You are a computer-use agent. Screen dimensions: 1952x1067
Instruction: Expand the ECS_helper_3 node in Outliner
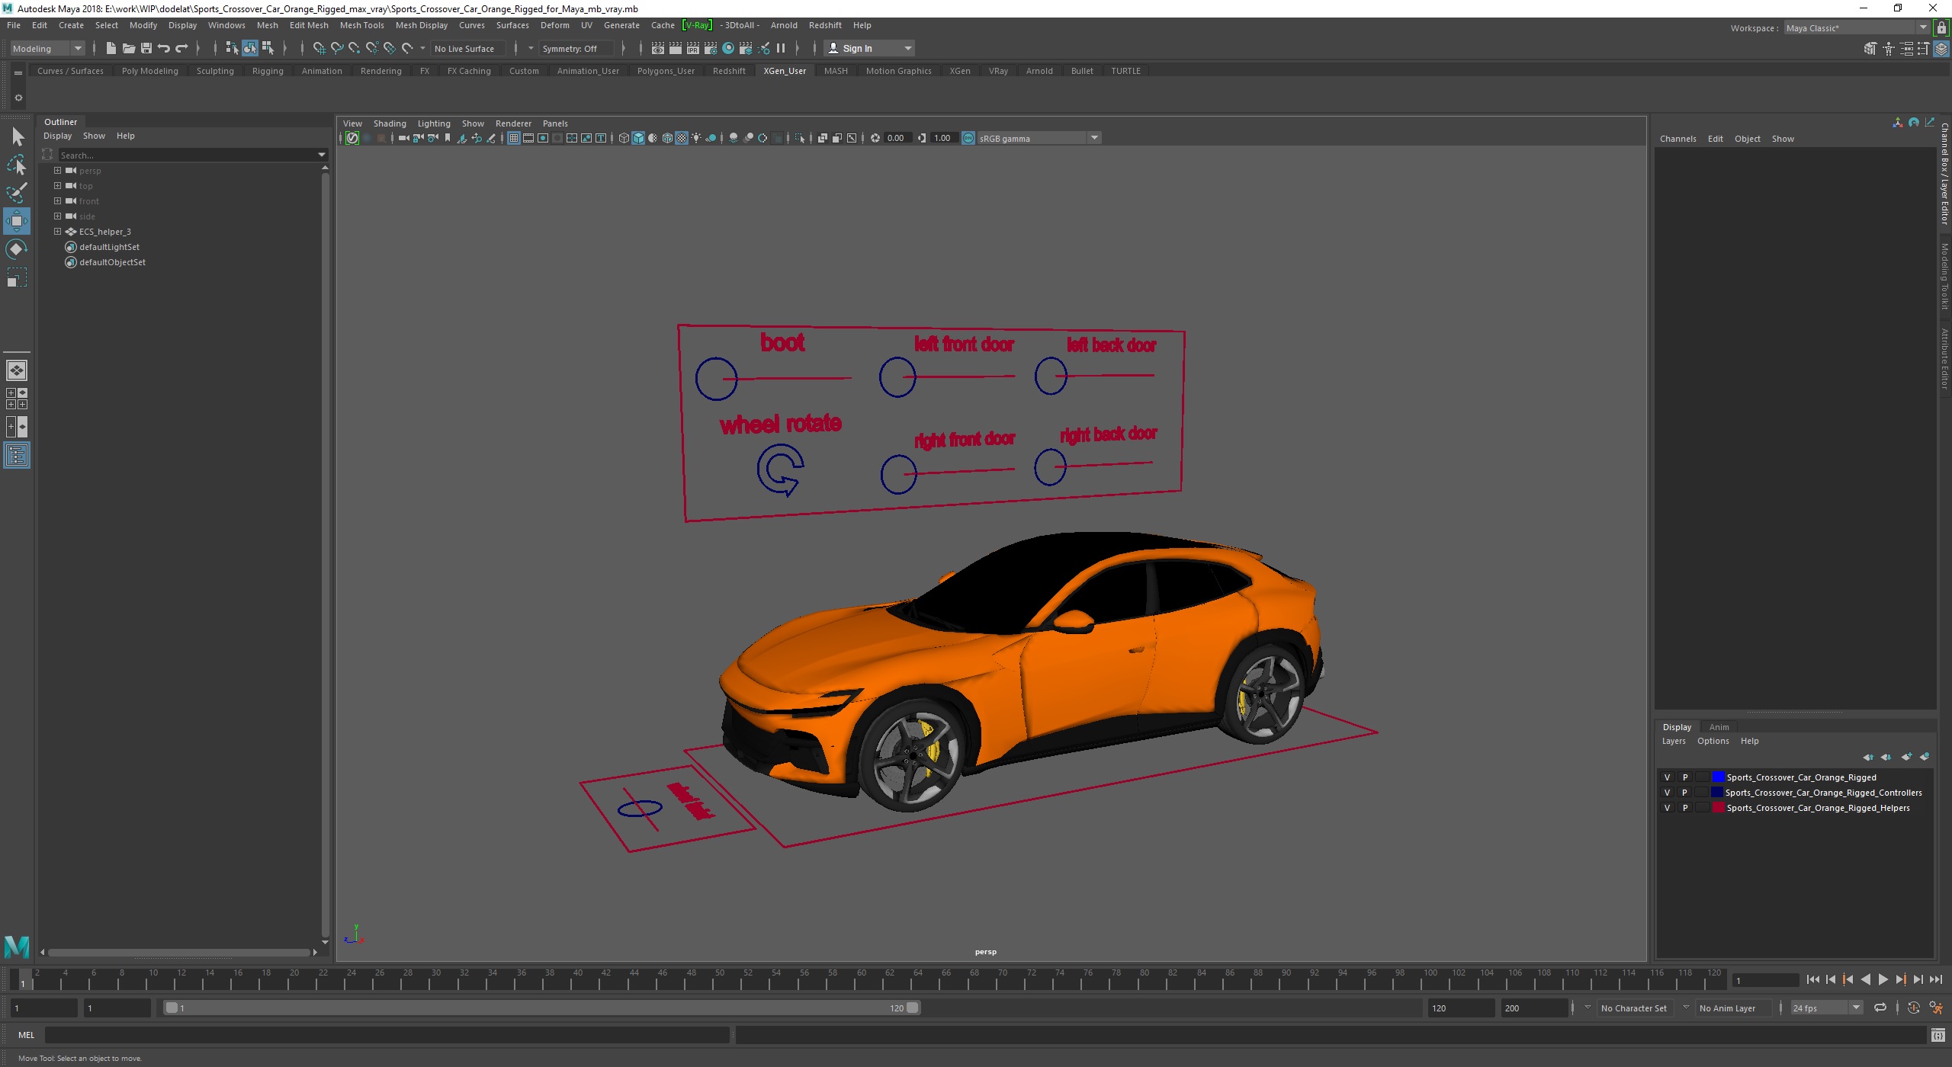pyautogui.click(x=57, y=232)
